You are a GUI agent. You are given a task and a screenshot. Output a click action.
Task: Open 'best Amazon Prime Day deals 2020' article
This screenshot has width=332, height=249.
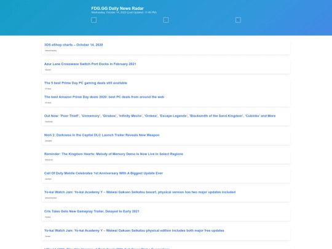click(104, 97)
